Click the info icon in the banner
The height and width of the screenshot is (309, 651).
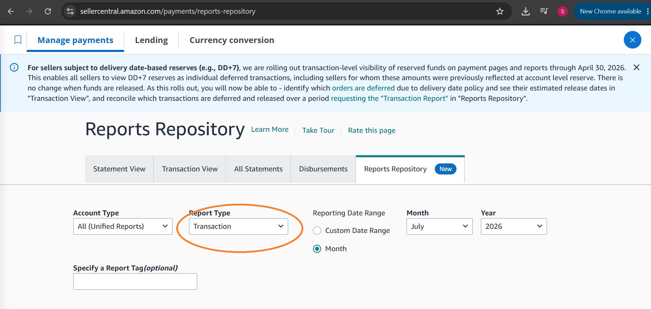(x=14, y=67)
